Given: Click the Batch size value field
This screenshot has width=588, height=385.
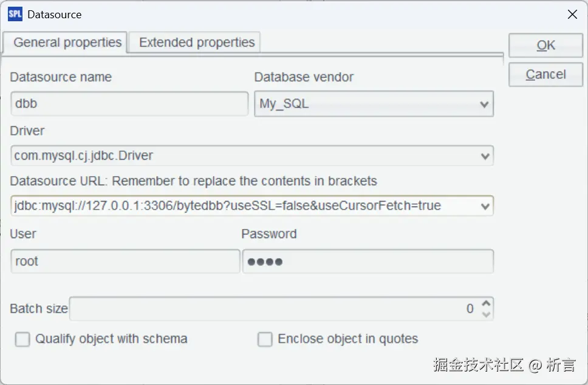Looking at the screenshot, I should [273, 309].
